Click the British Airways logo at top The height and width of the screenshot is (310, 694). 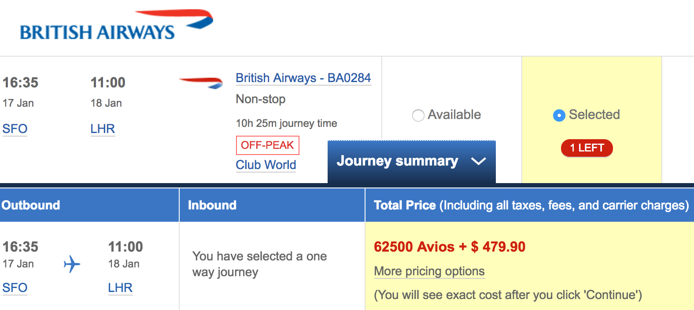pyautogui.click(x=116, y=25)
